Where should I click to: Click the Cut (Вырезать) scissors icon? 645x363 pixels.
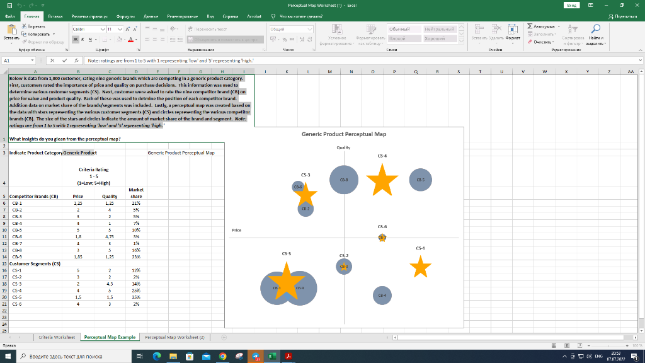click(25, 26)
